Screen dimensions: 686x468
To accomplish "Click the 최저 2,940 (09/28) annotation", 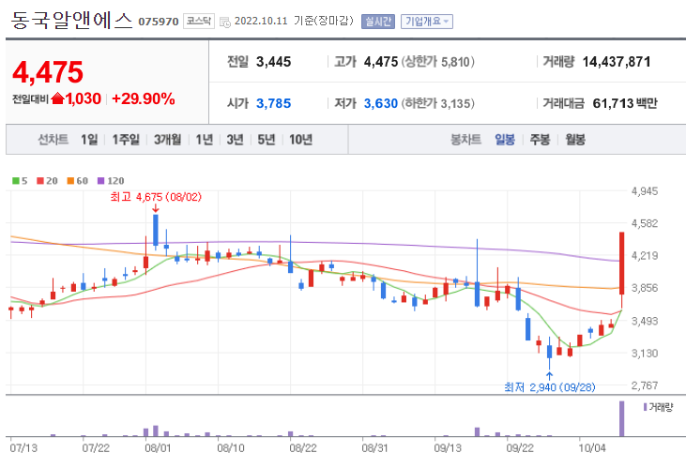I will (550, 387).
